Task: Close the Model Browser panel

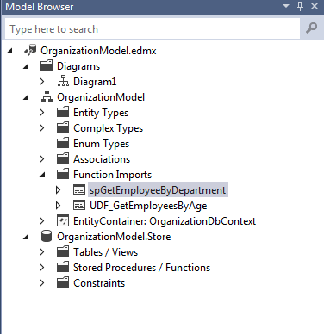Action: click(x=315, y=6)
